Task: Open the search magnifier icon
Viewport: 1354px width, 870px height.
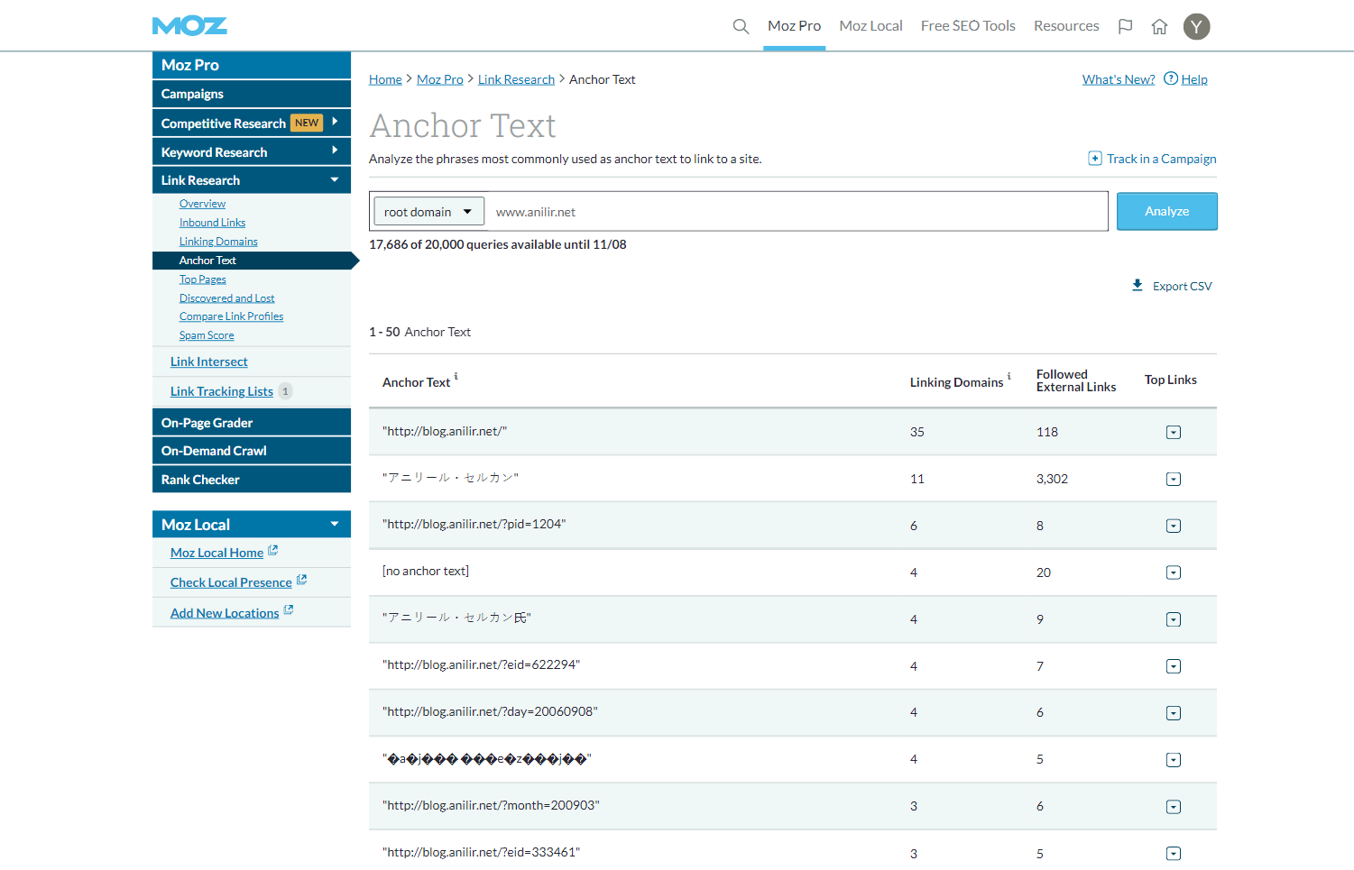Action: click(x=741, y=26)
